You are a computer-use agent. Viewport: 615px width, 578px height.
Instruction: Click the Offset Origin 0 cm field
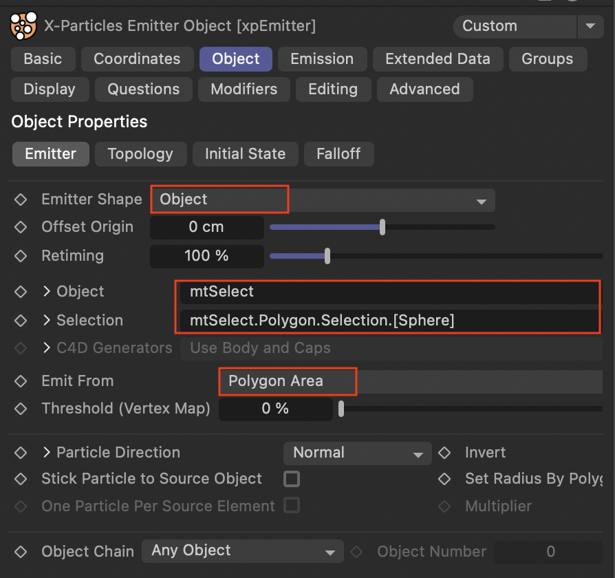[x=206, y=227]
